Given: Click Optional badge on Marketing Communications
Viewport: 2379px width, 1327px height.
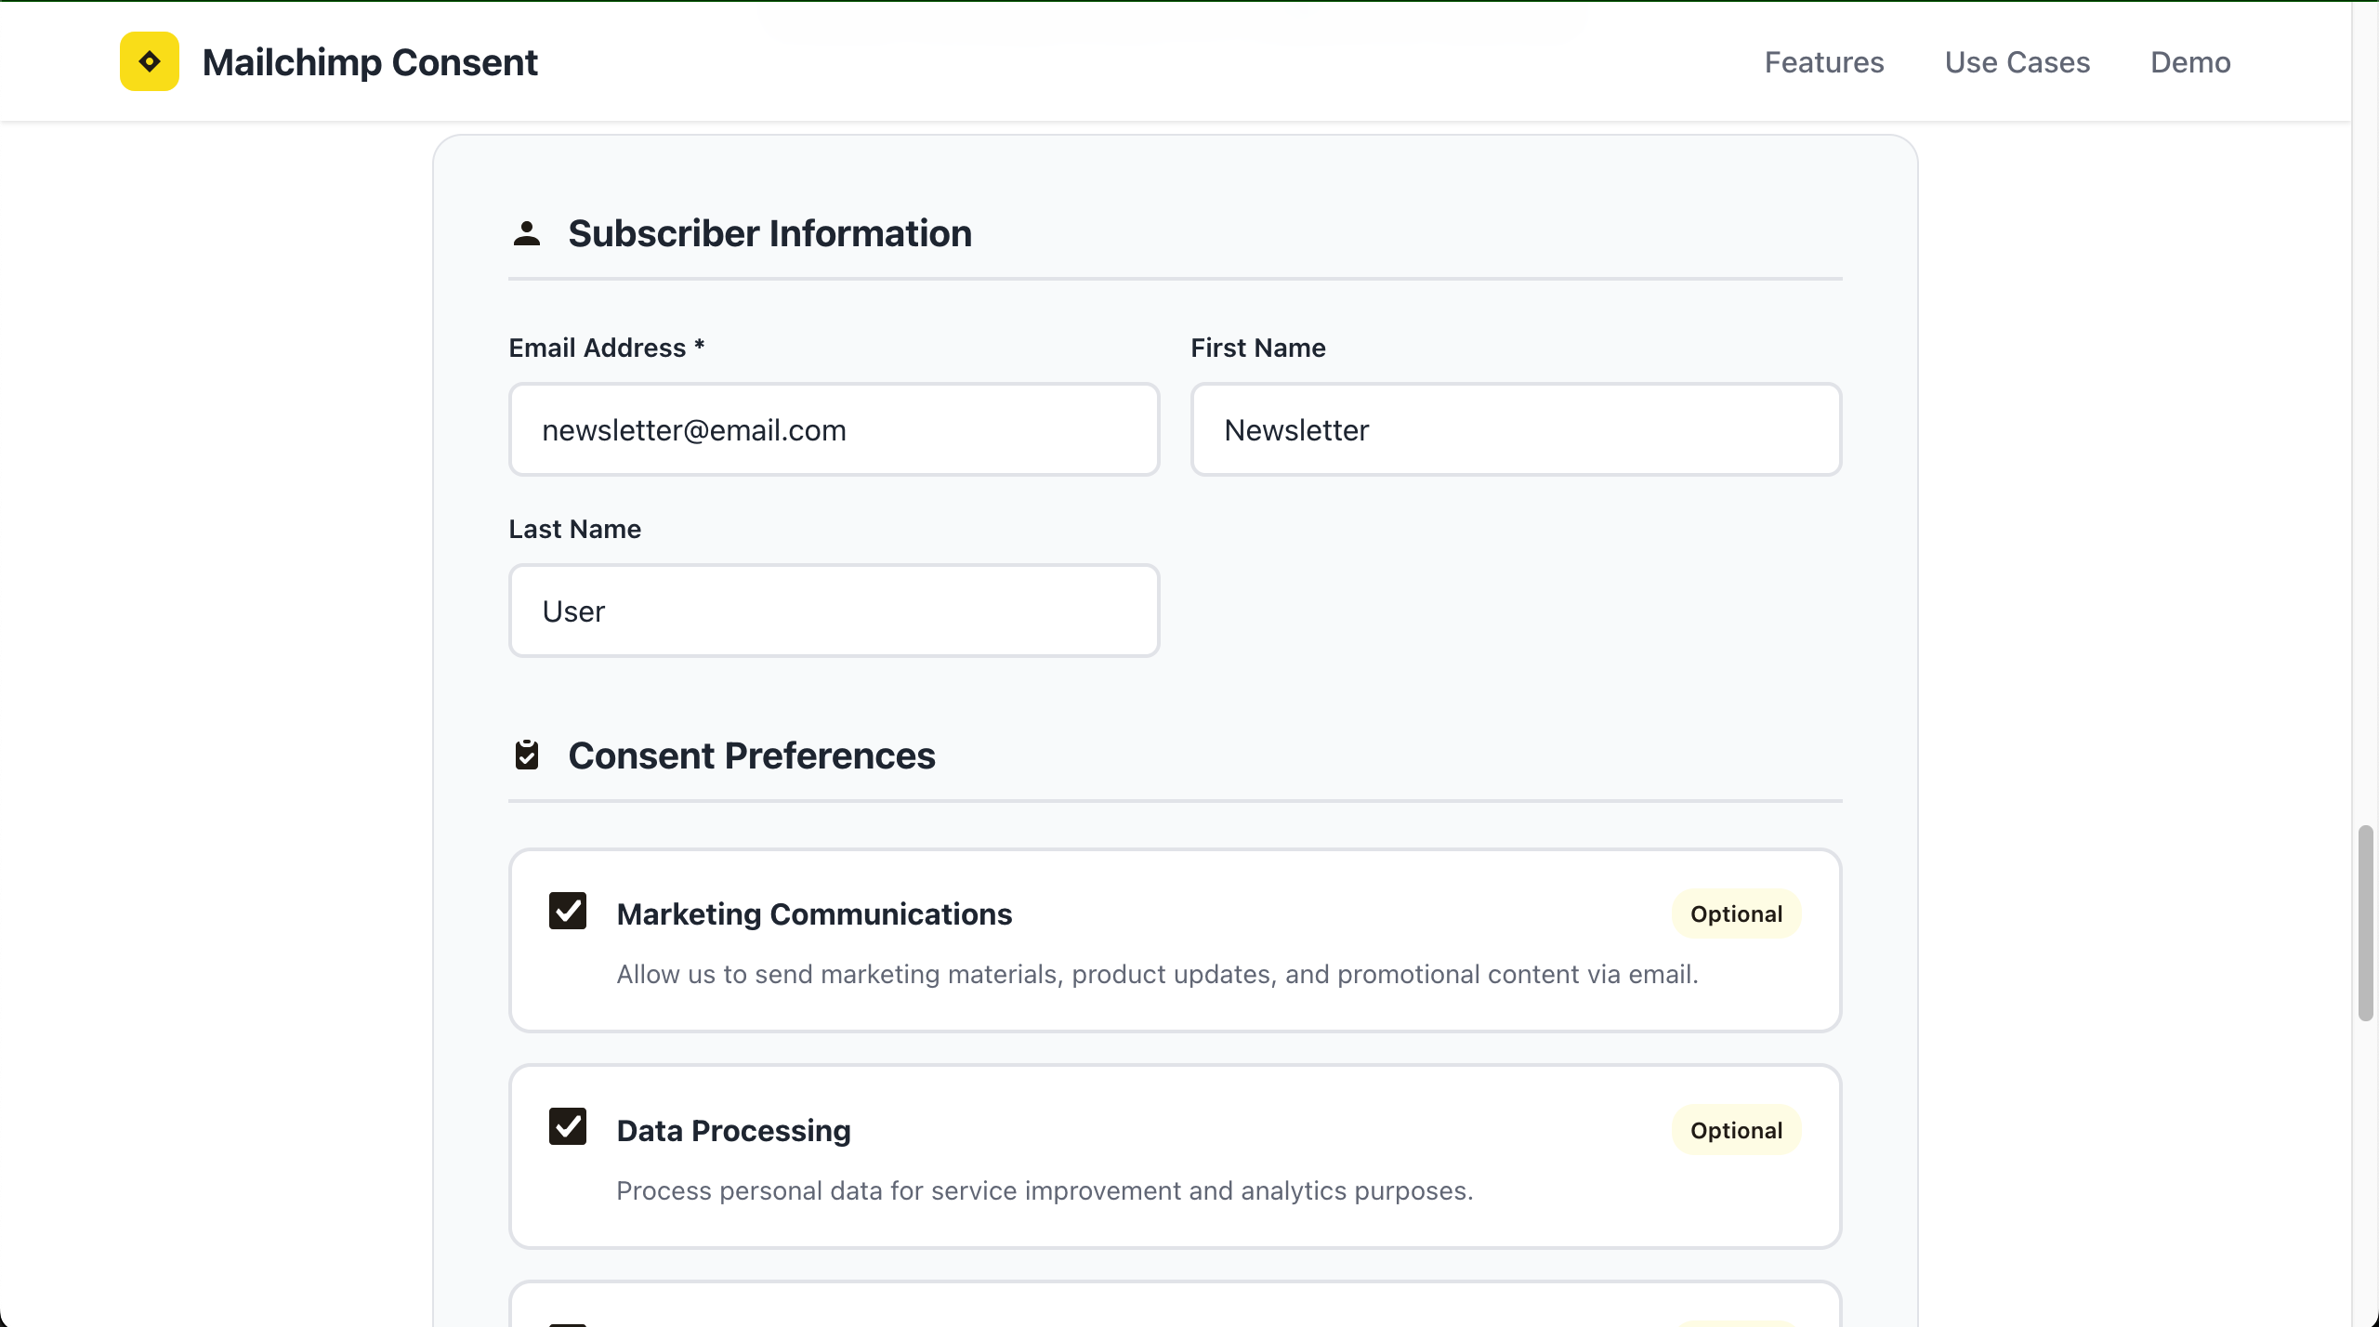Looking at the screenshot, I should (x=1737, y=914).
